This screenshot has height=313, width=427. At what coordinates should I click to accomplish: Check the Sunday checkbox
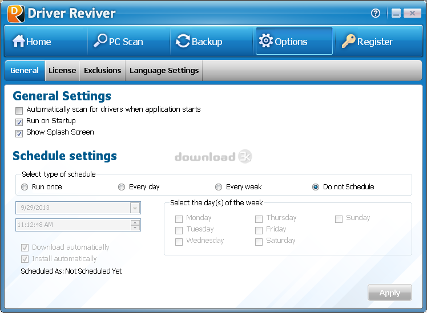pyautogui.click(x=339, y=219)
